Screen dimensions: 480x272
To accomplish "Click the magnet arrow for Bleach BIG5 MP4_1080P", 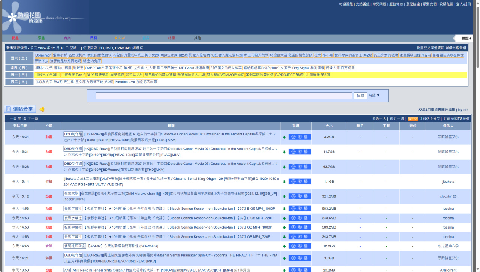I will [284, 209].
